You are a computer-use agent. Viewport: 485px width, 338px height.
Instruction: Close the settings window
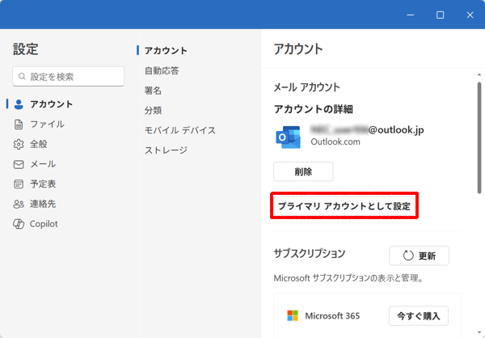pyautogui.click(x=470, y=15)
